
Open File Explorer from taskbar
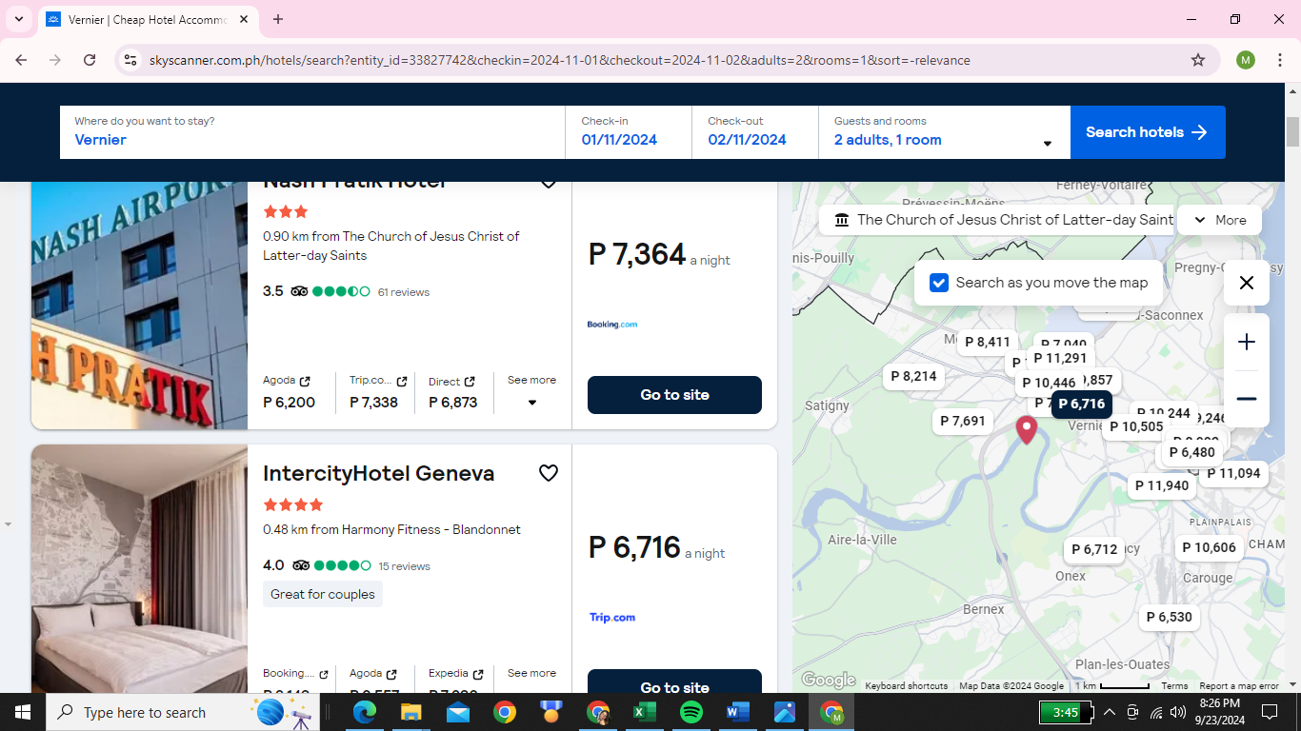coord(410,712)
